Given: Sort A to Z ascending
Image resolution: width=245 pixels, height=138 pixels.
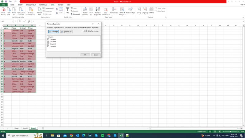Looking at the screenshot, I should [x=57, y=10].
